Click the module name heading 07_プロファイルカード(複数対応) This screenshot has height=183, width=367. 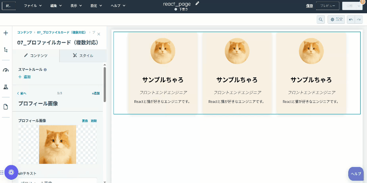[57, 43]
